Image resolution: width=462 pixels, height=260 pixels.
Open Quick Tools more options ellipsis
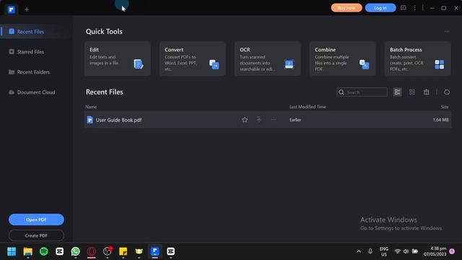click(x=447, y=31)
